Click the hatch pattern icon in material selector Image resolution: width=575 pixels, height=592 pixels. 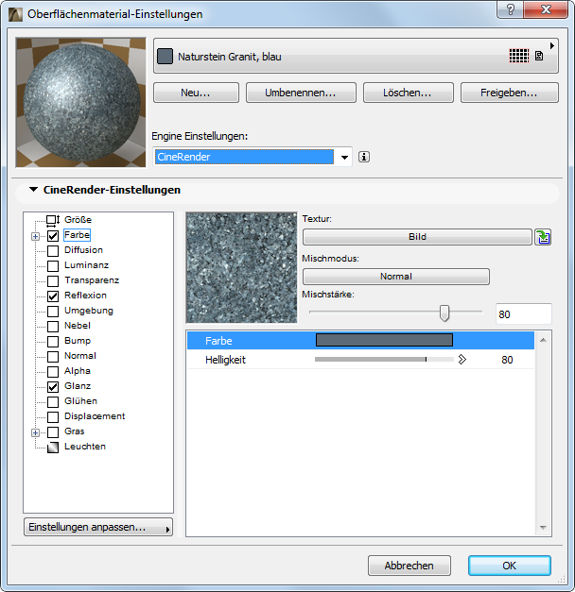pos(518,56)
